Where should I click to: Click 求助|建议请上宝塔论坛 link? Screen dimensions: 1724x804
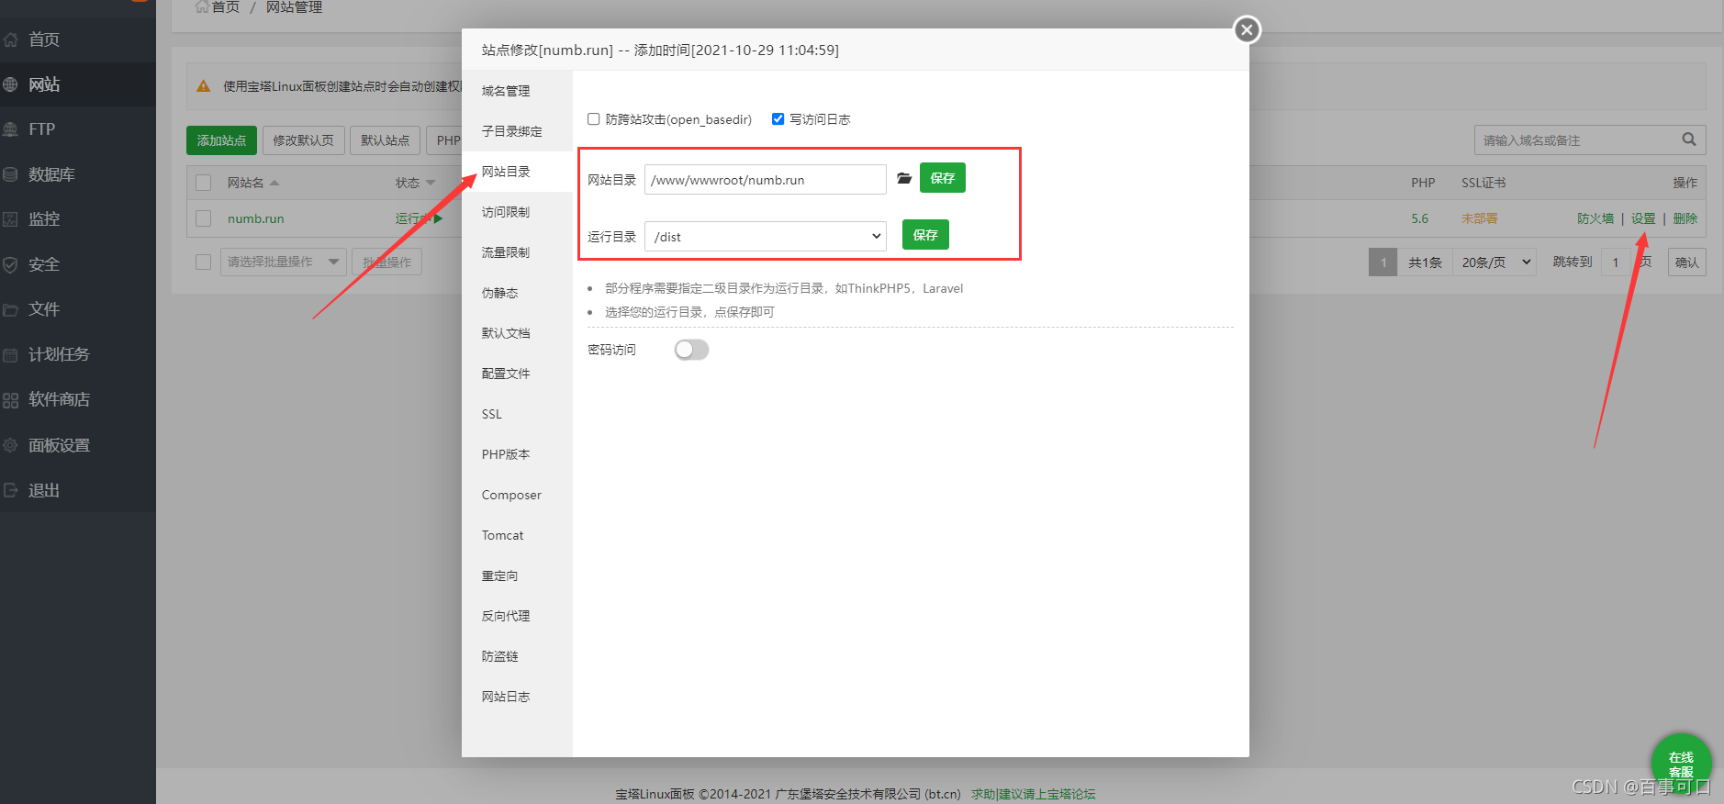tap(1034, 794)
